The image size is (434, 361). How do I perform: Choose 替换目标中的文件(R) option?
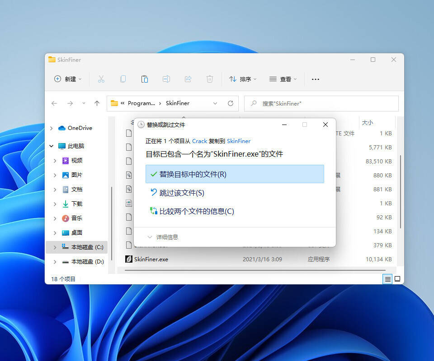pyautogui.click(x=235, y=174)
